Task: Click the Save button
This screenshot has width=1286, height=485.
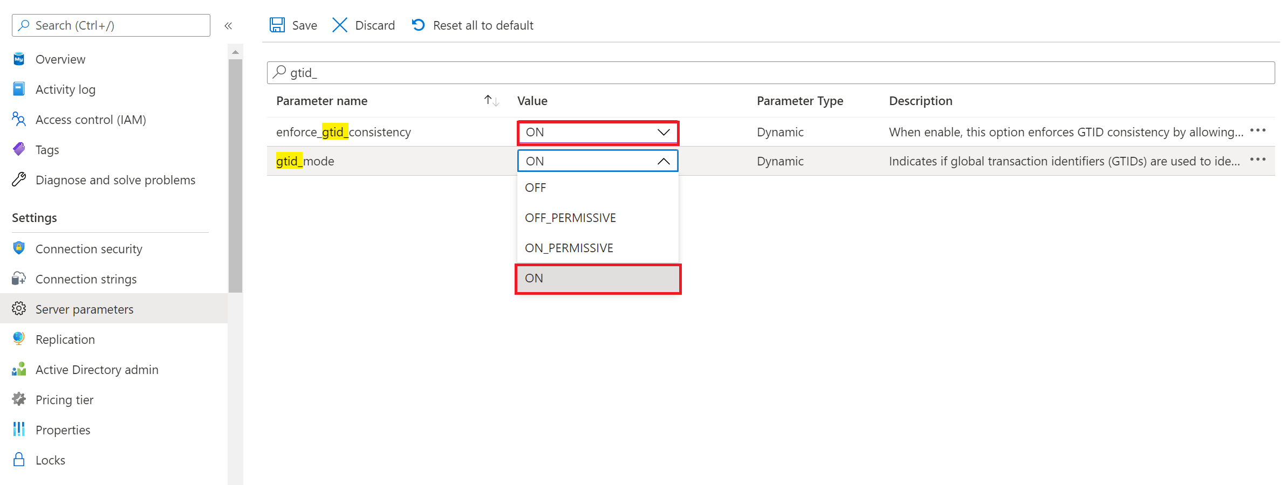Action: coord(292,25)
